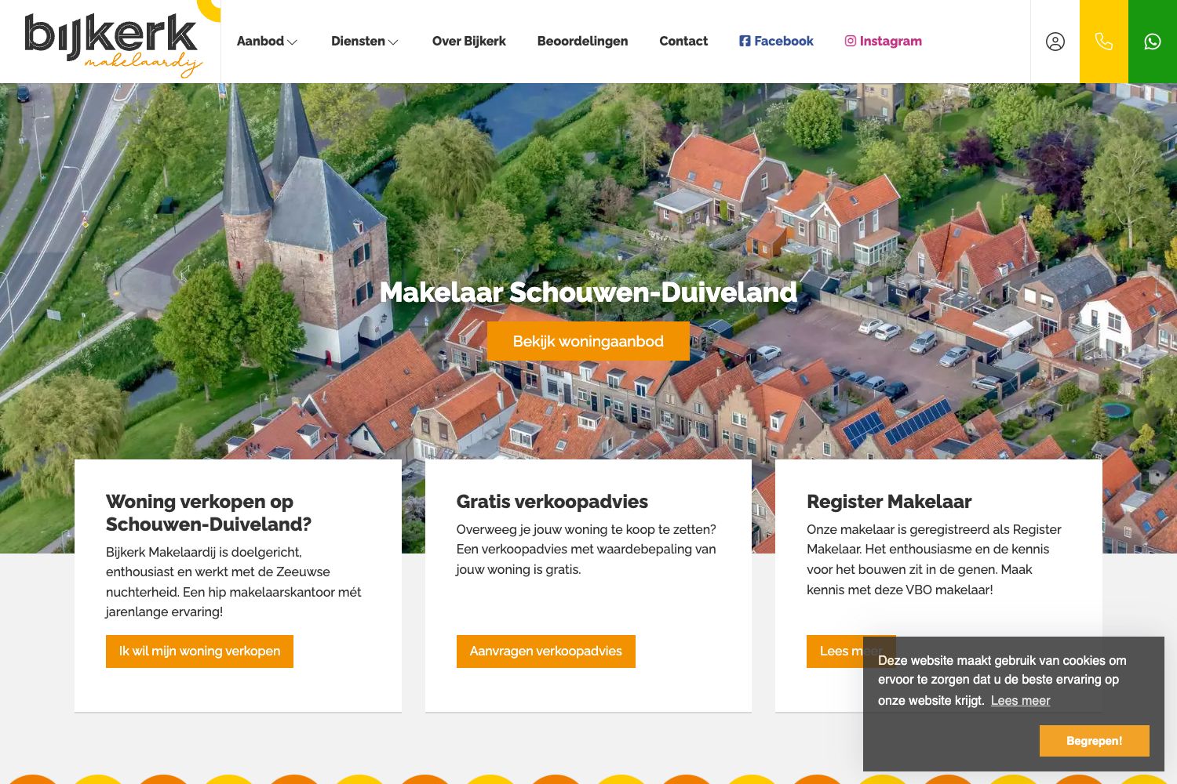Dismiss cookie notice with Begrepen! button
This screenshot has height=784, width=1177.
(x=1095, y=741)
